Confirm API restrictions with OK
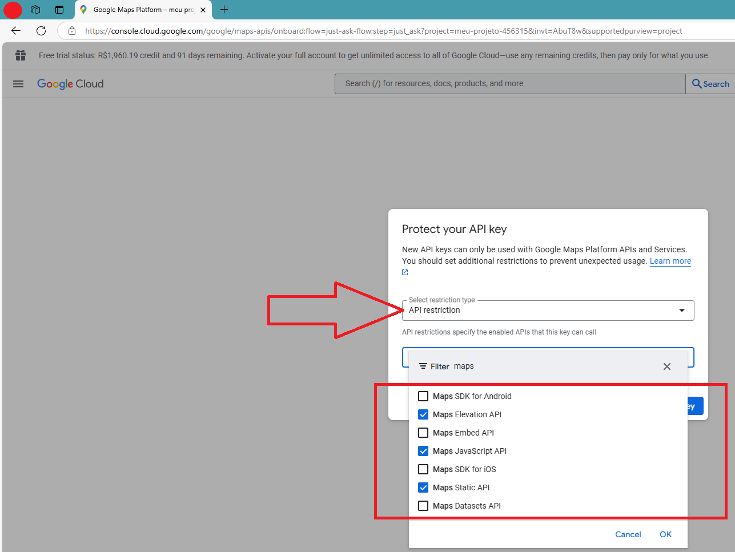Image resolution: width=735 pixels, height=552 pixels. pos(665,534)
